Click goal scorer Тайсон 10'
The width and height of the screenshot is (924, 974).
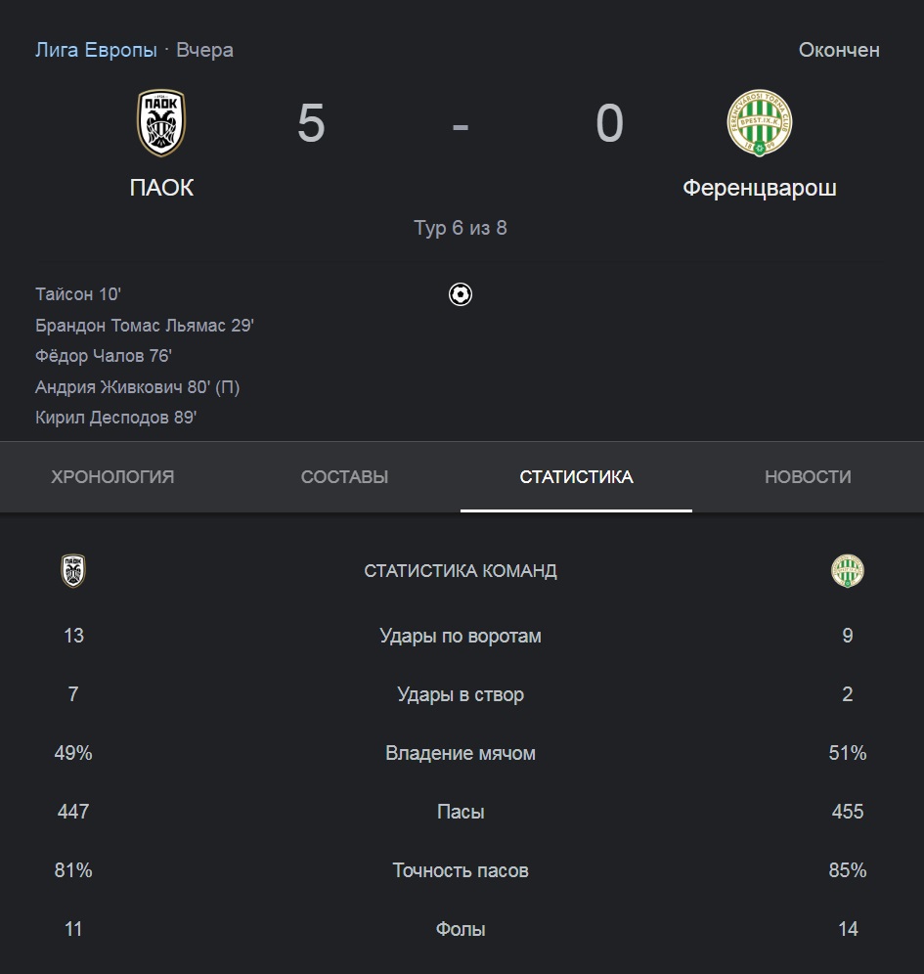click(x=78, y=294)
